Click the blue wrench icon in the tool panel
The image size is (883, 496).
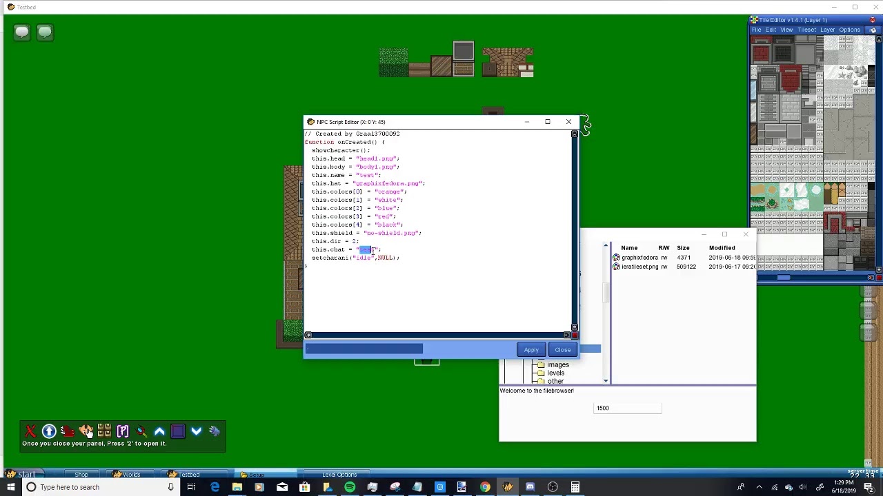pyautogui.click(x=215, y=431)
